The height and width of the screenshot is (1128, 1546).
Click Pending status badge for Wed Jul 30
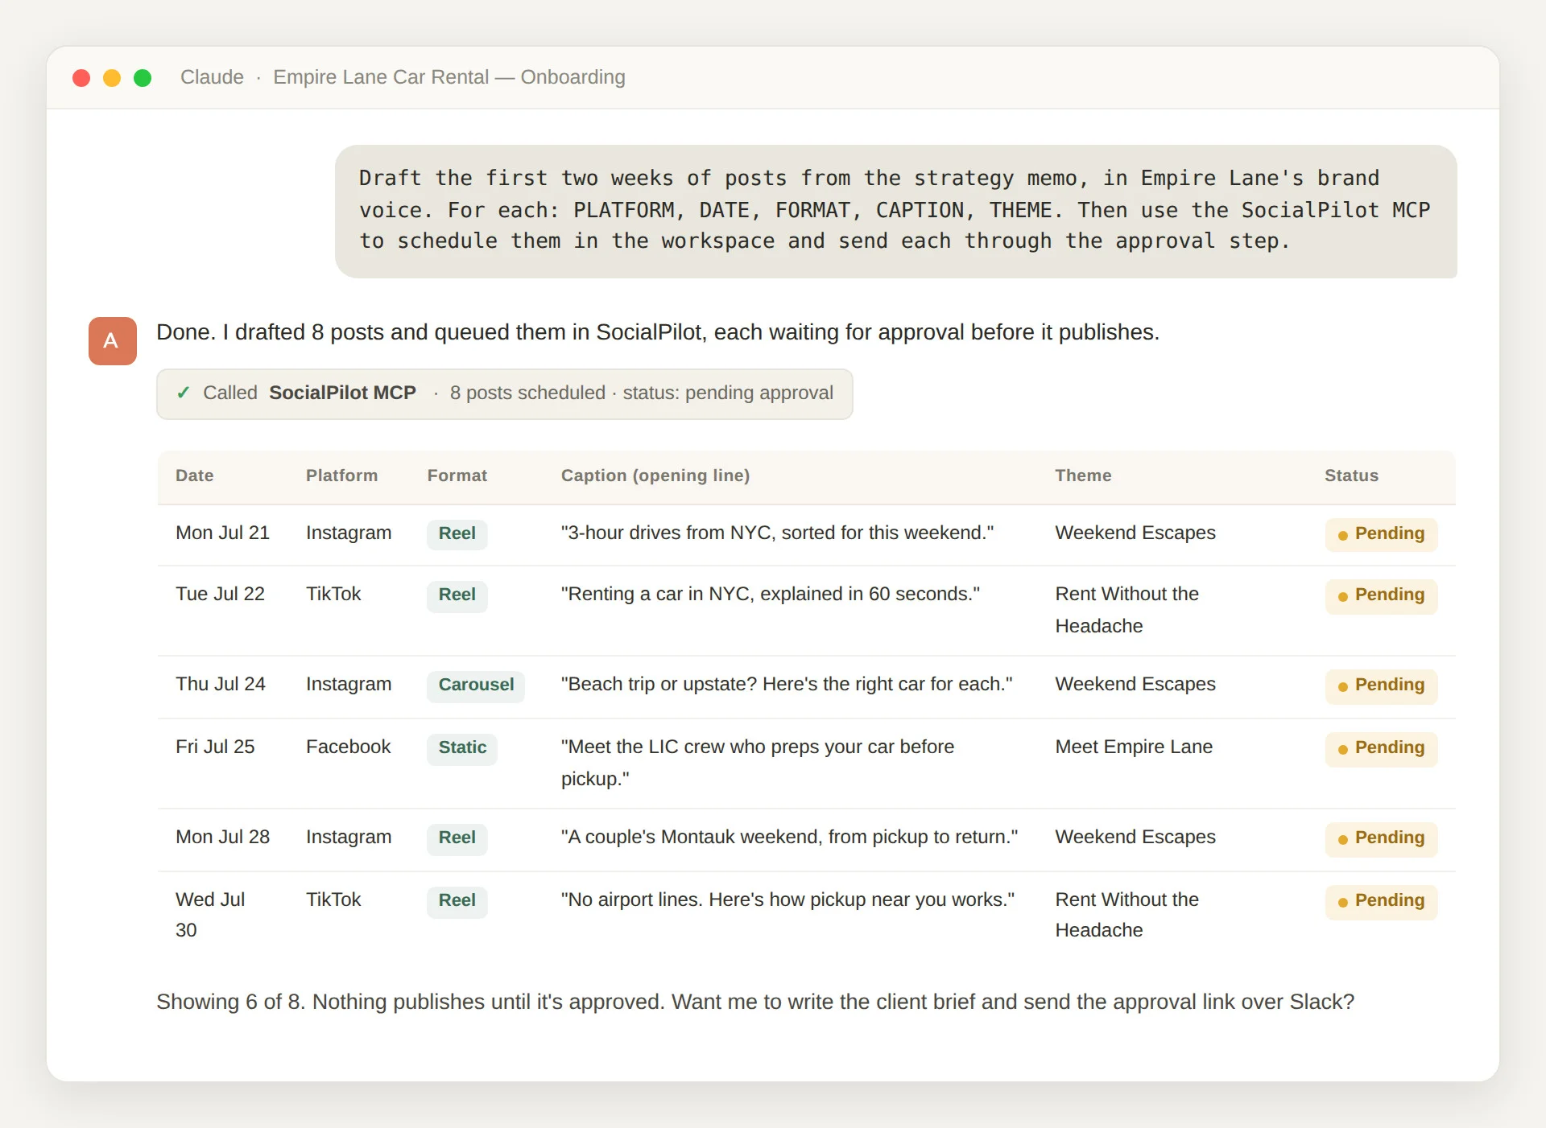[x=1382, y=901]
